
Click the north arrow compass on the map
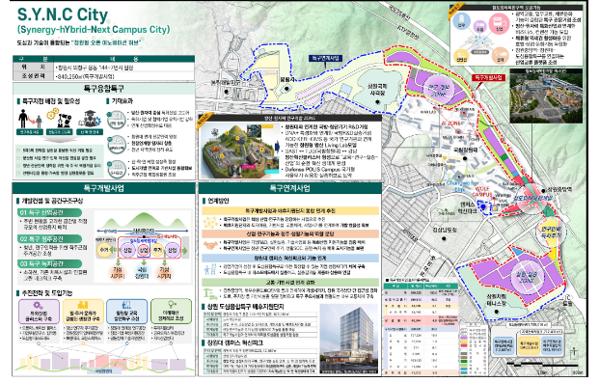click(x=575, y=352)
